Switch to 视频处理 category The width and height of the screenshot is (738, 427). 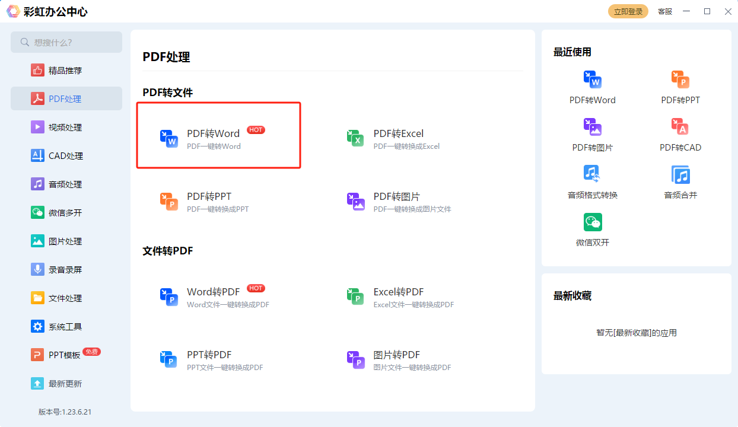(x=66, y=128)
